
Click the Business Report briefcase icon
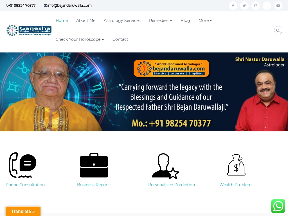94,165
